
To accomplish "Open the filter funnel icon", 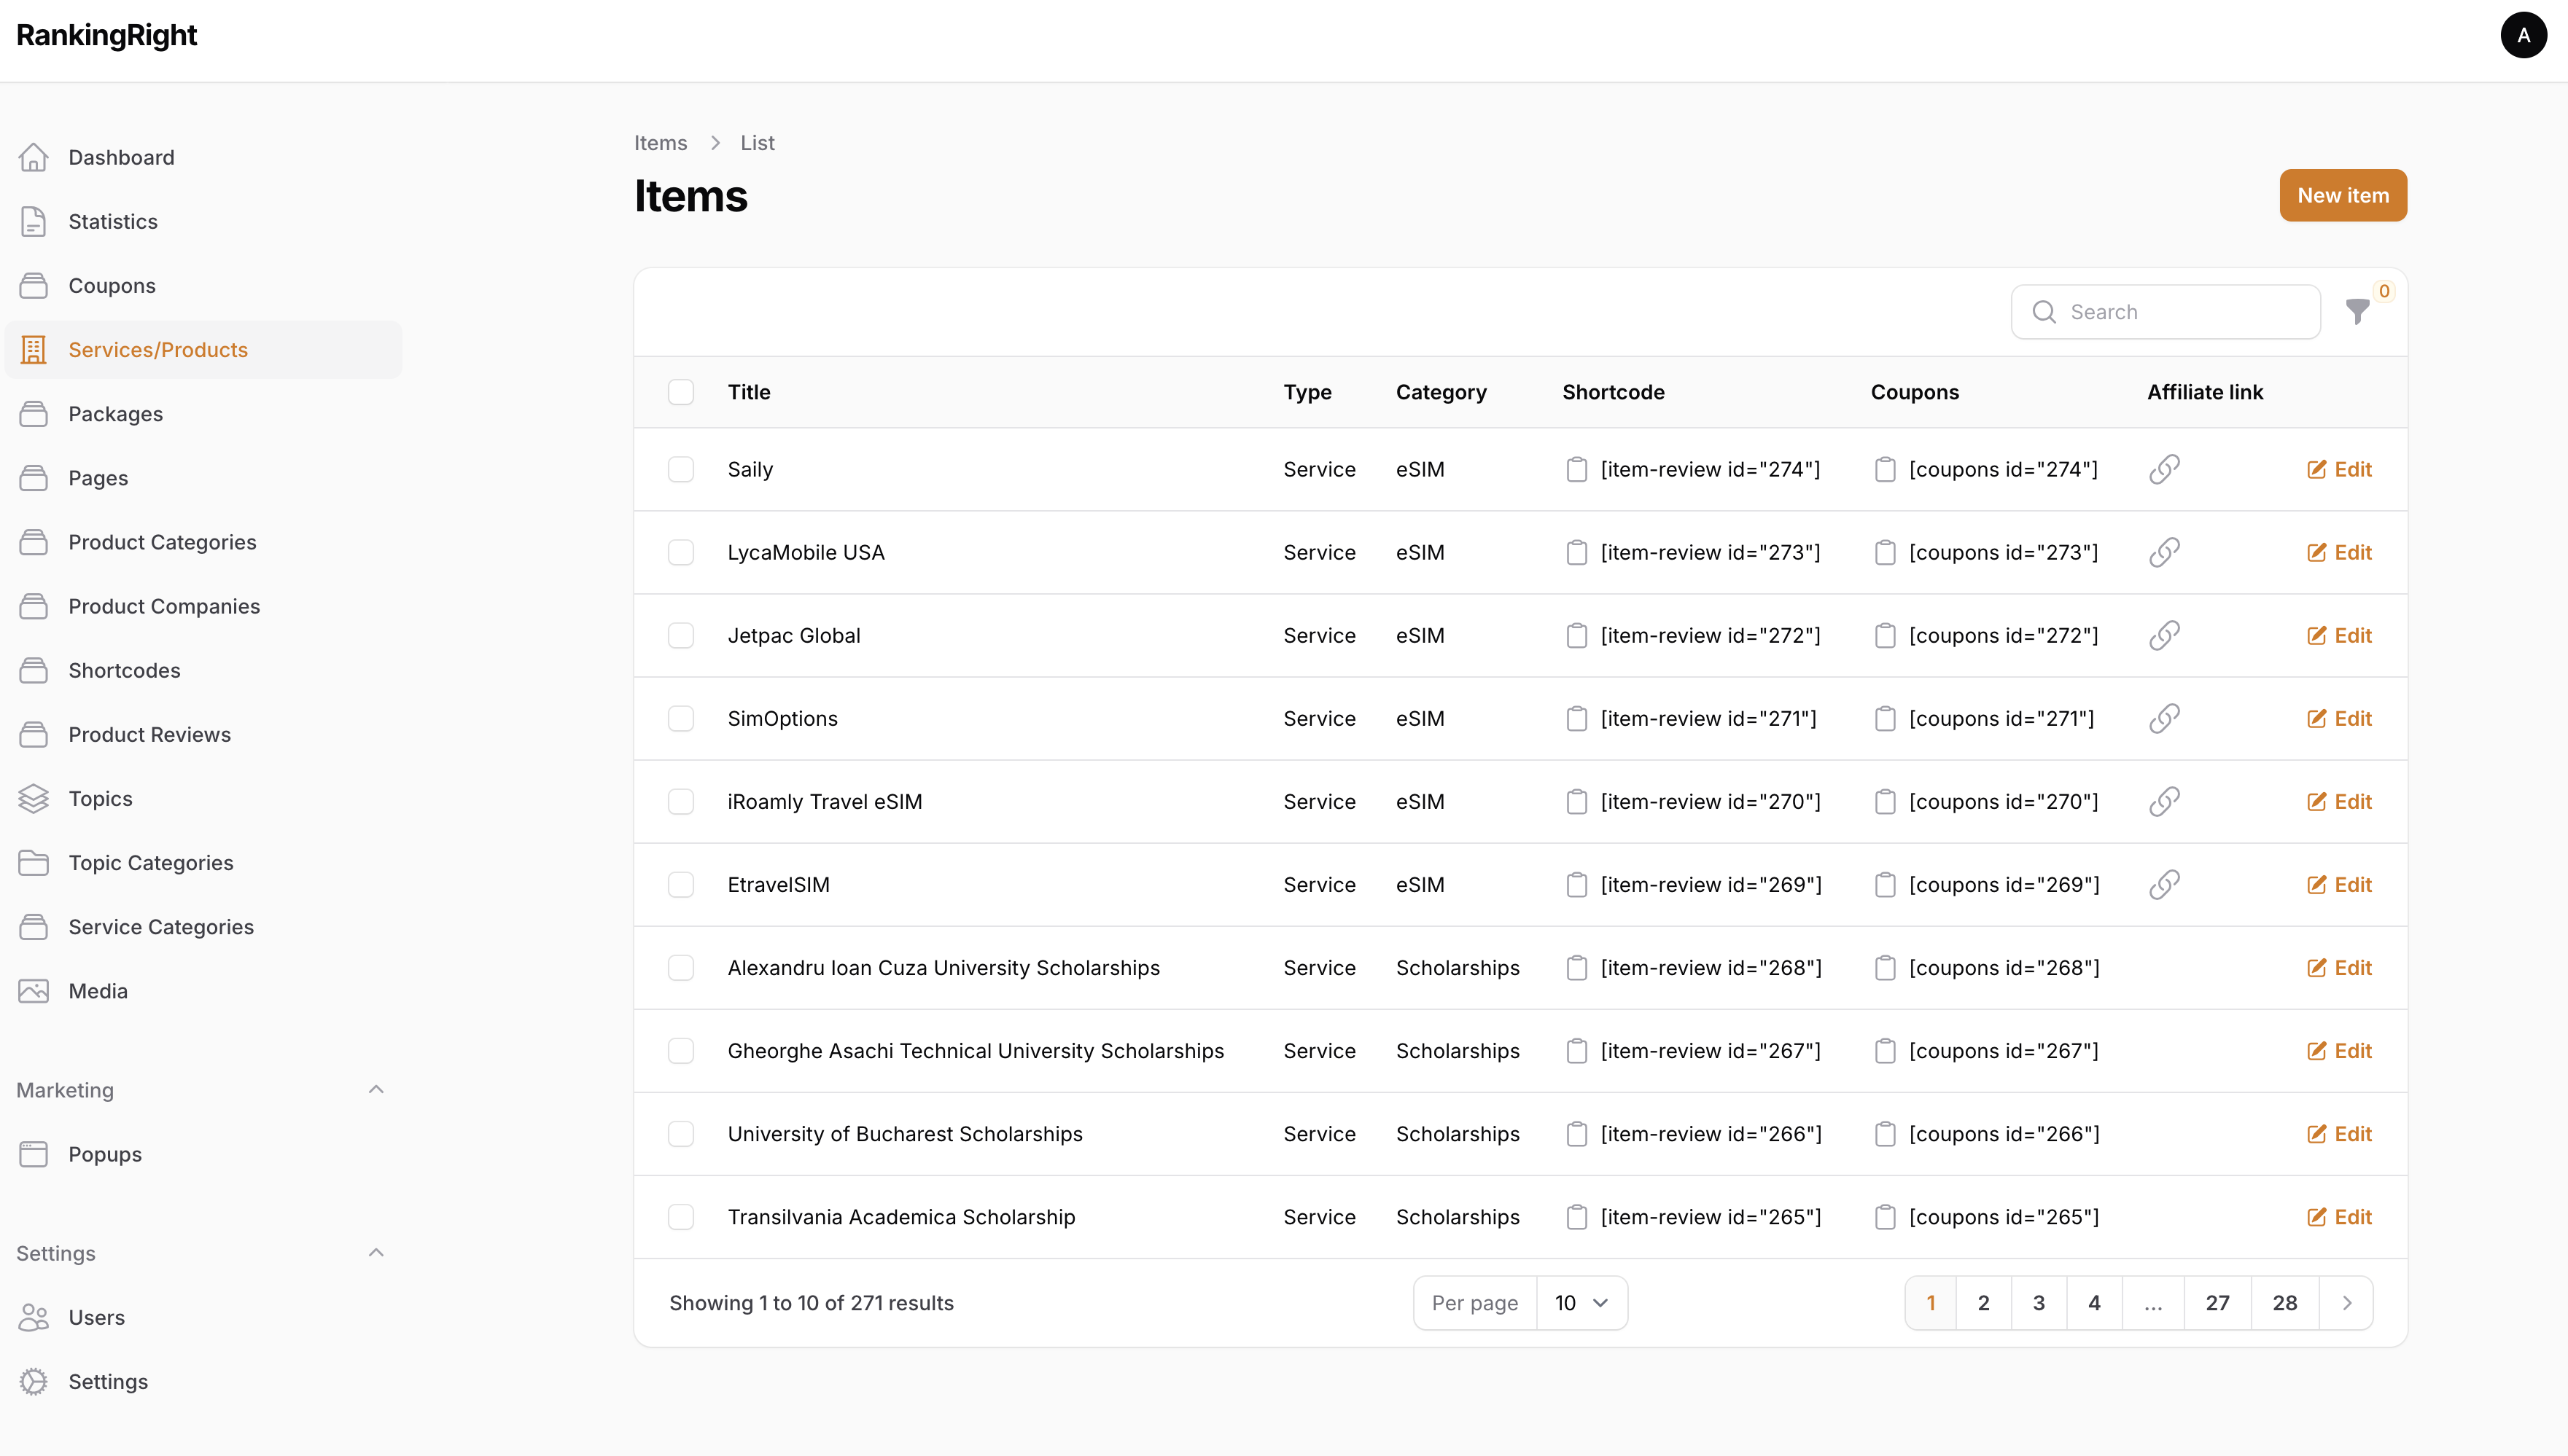I will (x=2359, y=312).
